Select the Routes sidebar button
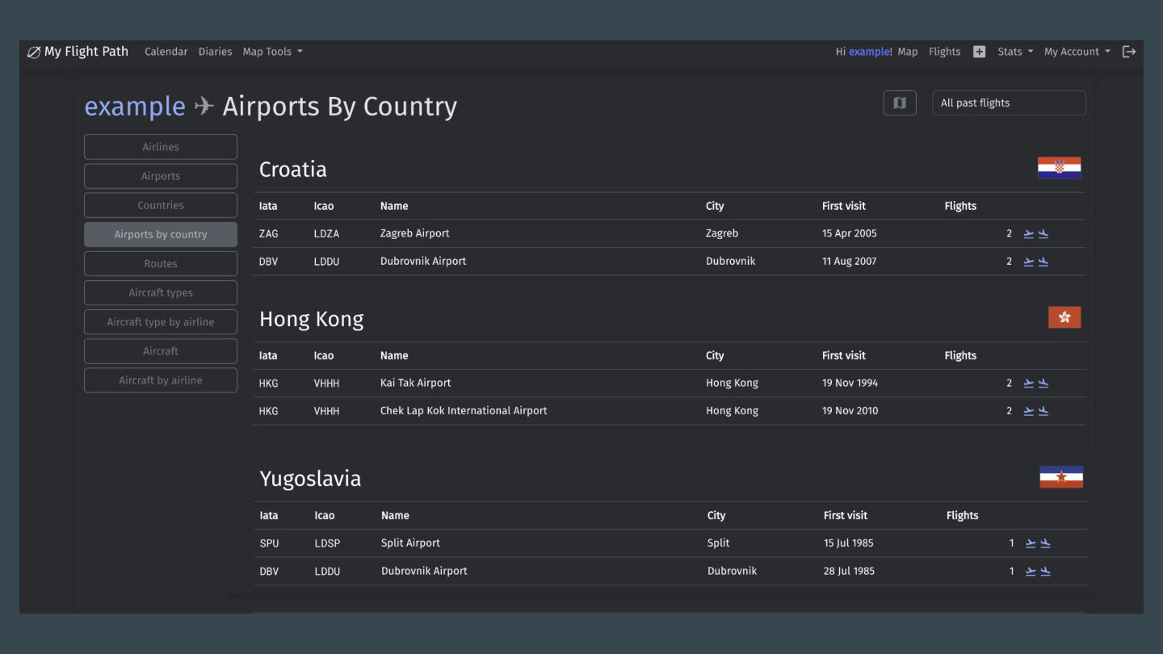Screen dimensions: 1163x654 coord(161,264)
